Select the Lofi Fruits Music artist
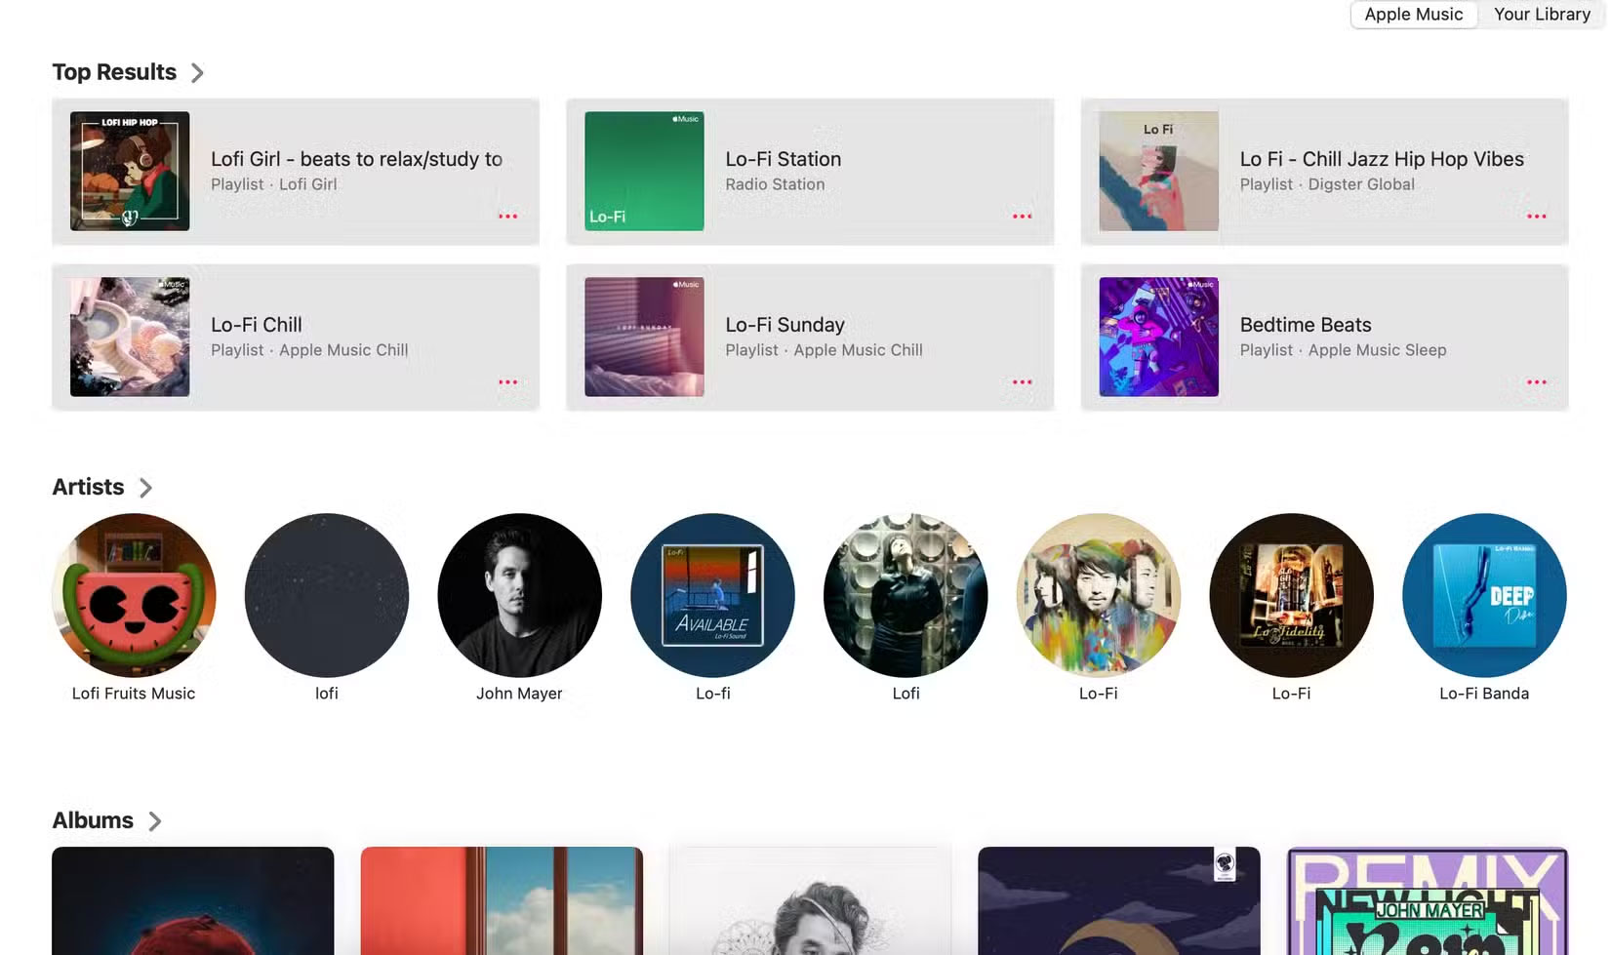The image size is (1610, 955). 134,595
